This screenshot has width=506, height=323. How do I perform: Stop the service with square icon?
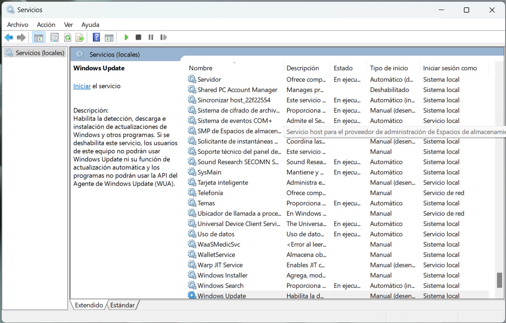[x=138, y=37]
